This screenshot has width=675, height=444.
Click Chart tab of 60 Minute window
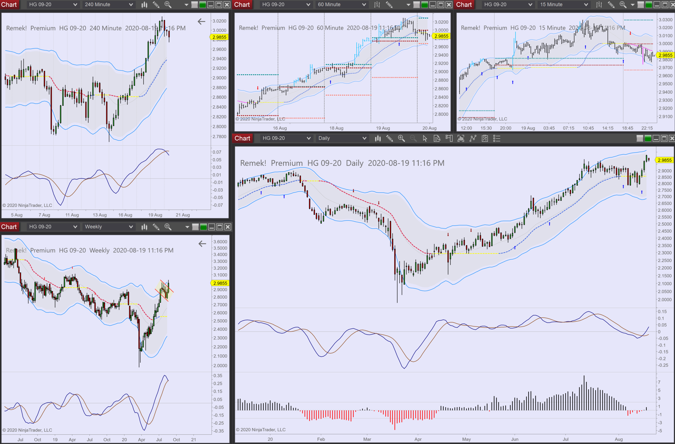pyautogui.click(x=242, y=5)
